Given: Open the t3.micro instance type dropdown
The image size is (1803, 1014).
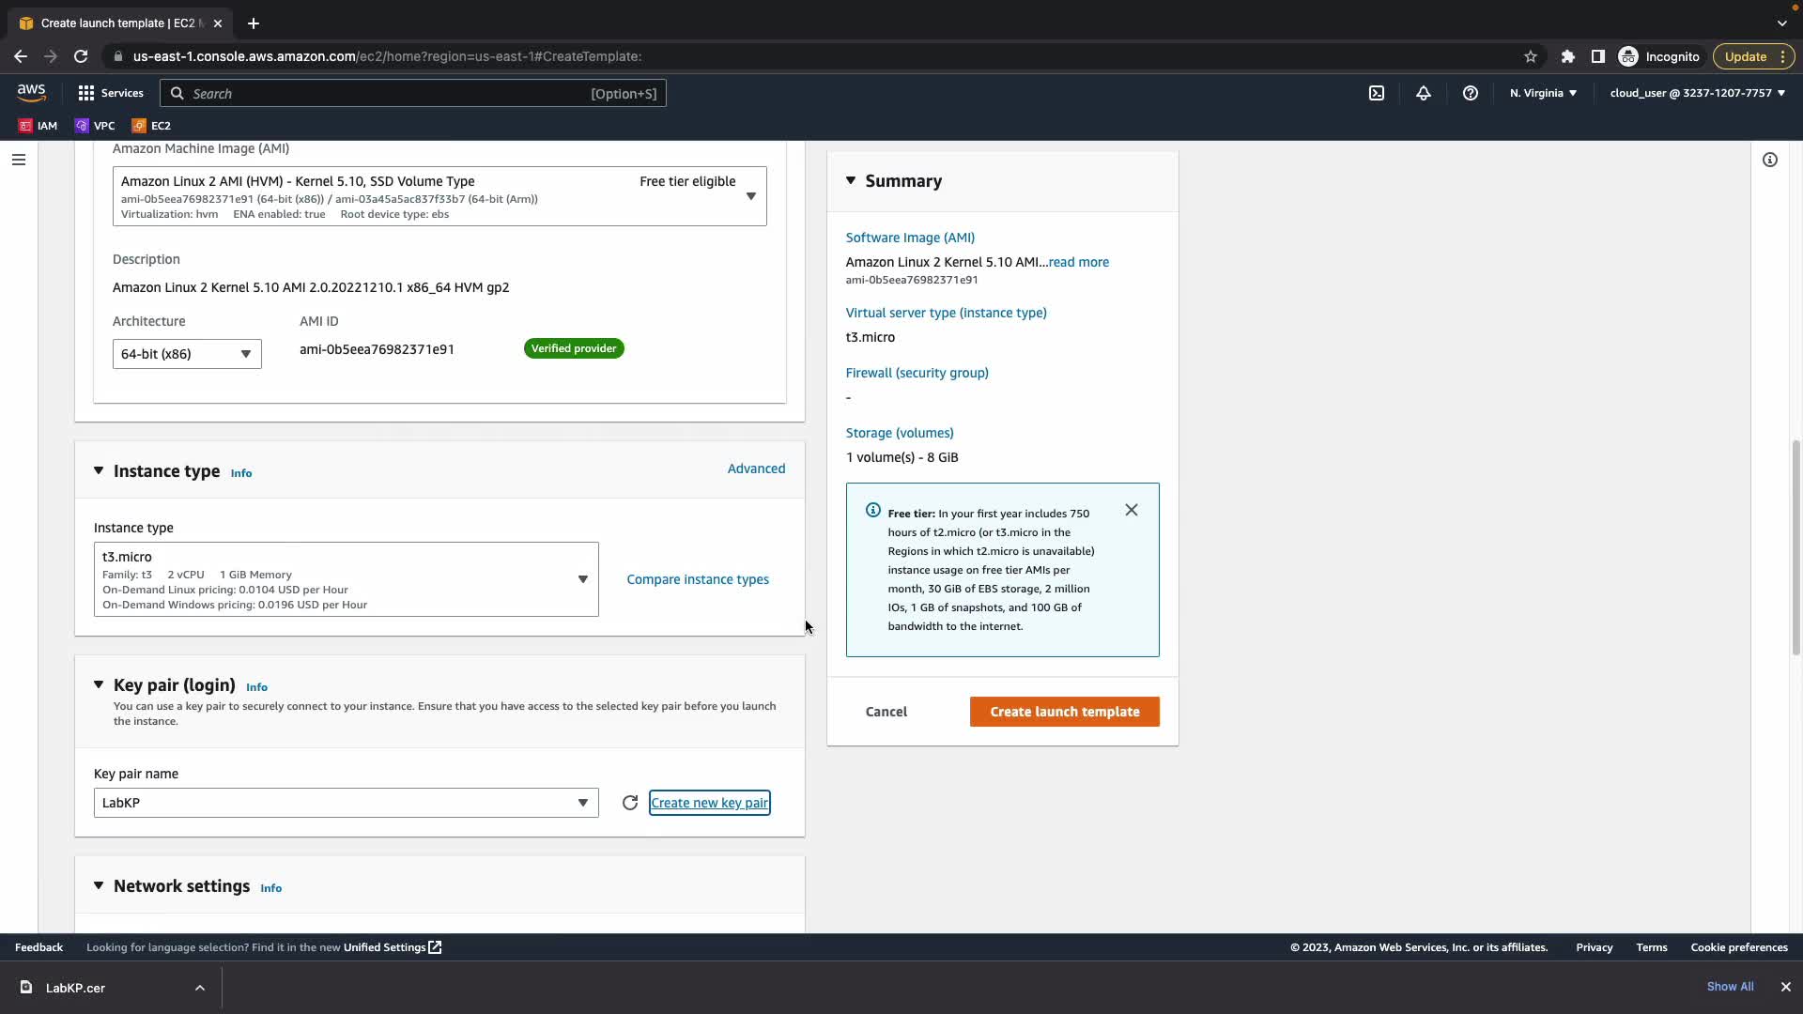Looking at the screenshot, I should [346, 579].
